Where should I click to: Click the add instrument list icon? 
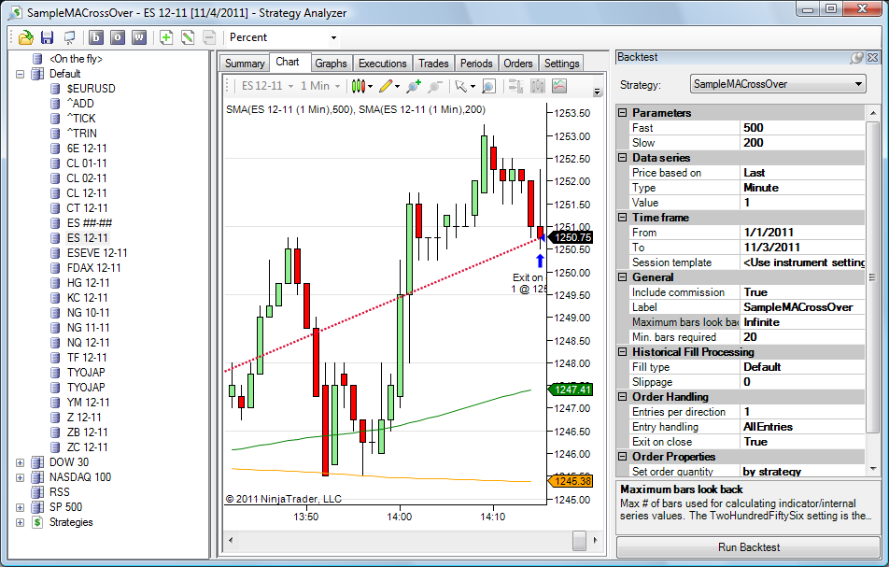coord(166,38)
